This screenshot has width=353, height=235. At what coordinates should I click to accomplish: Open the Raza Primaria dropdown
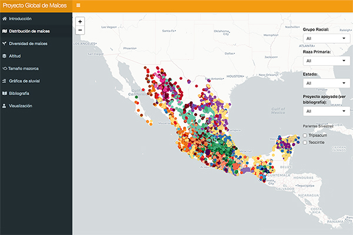tap(327, 61)
